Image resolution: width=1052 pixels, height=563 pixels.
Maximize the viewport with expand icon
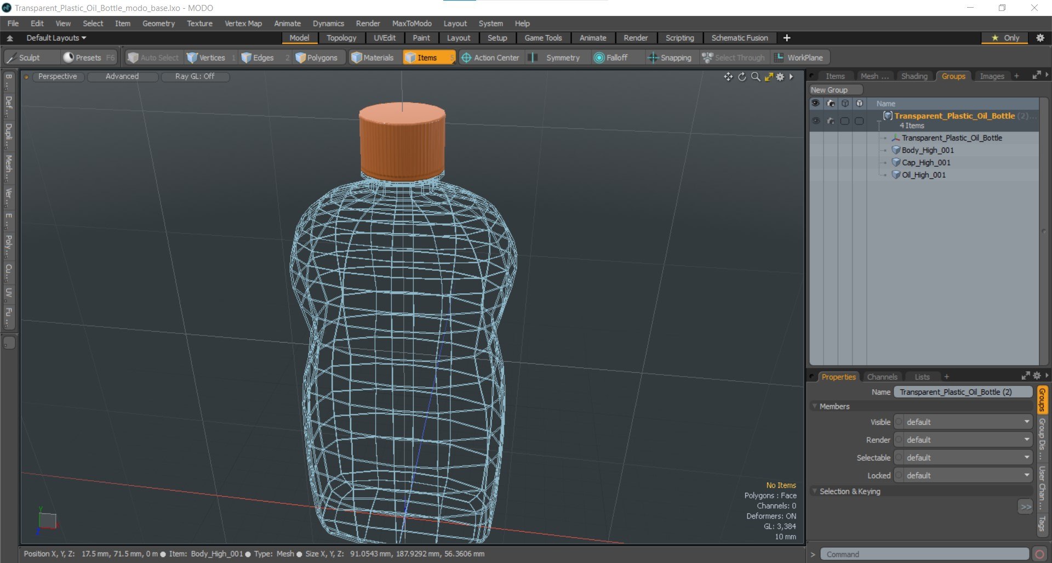[x=769, y=77]
